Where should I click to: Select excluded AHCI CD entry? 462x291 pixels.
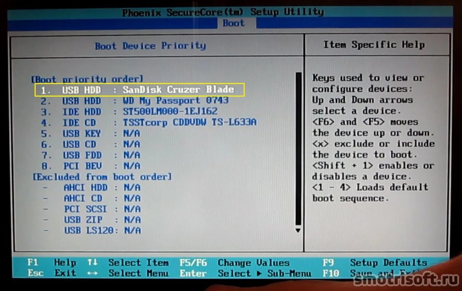click(x=92, y=198)
